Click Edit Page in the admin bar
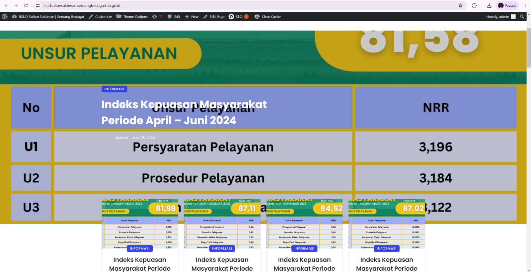 pos(214,17)
